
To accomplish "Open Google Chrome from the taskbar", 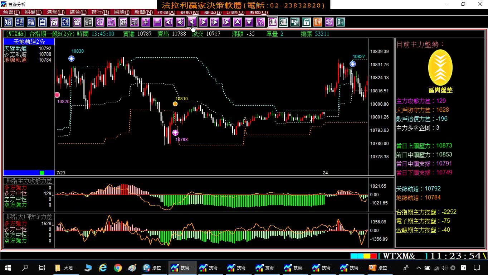I will point(118,268).
